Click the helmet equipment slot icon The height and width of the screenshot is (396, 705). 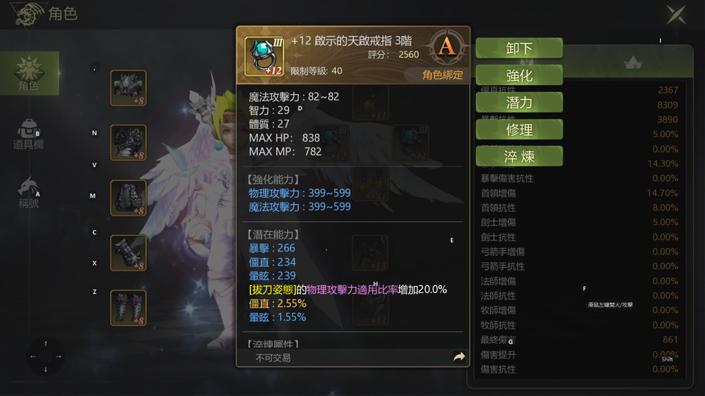128,88
